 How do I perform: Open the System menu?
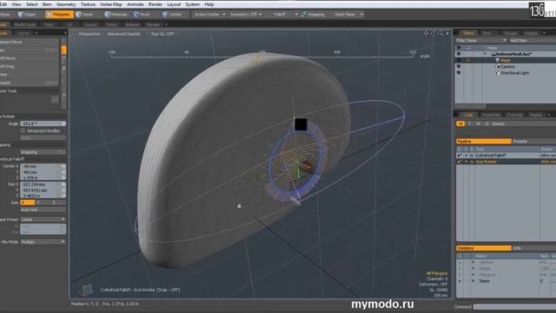click(193, 4)
